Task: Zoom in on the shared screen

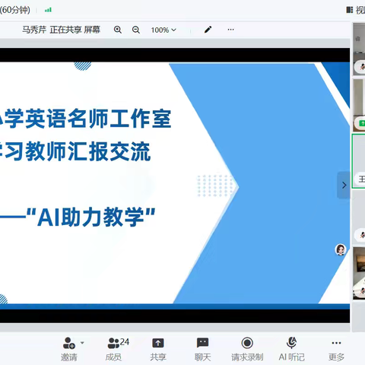Action: pos(117,30)
